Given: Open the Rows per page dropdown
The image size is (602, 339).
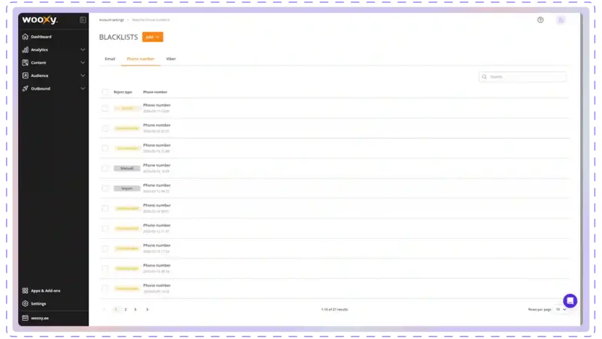Looking at the screenshot, I should click(x=561, y=310).
